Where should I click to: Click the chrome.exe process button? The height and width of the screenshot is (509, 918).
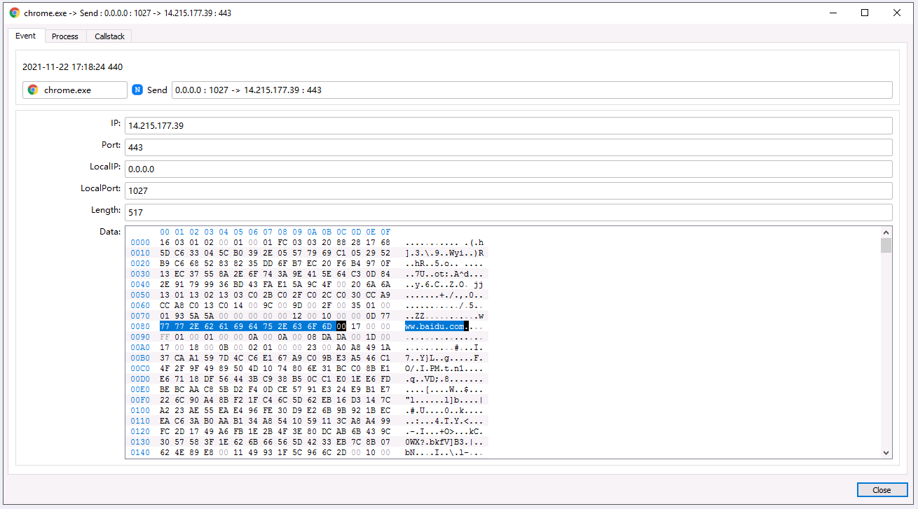75,90
